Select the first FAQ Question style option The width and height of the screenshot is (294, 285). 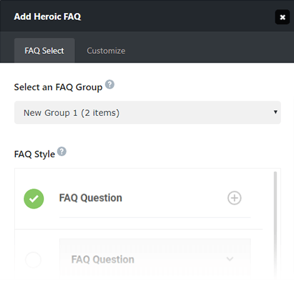[139, 199]
